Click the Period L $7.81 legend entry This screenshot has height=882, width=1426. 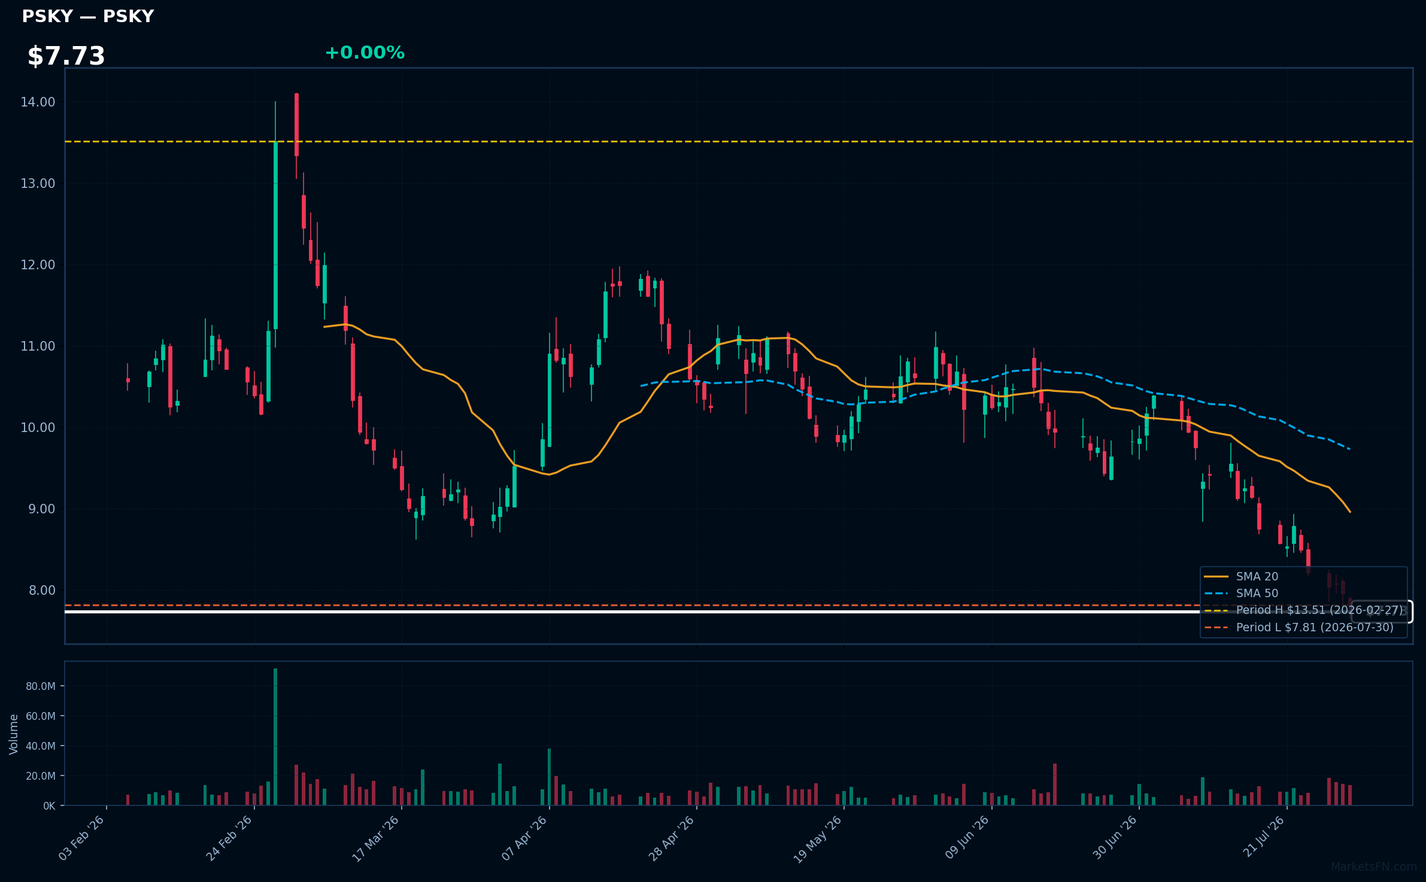[x=1298, y=628]
